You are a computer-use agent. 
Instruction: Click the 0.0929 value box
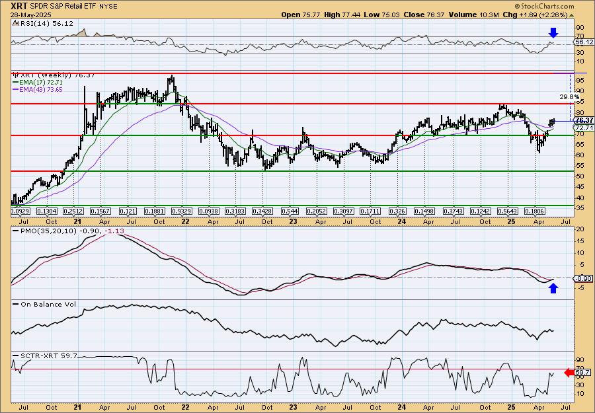(21, 211)
